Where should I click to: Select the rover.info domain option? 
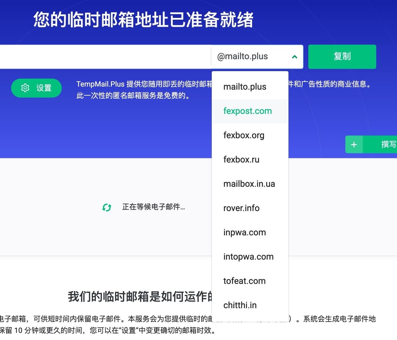[250, 208]
